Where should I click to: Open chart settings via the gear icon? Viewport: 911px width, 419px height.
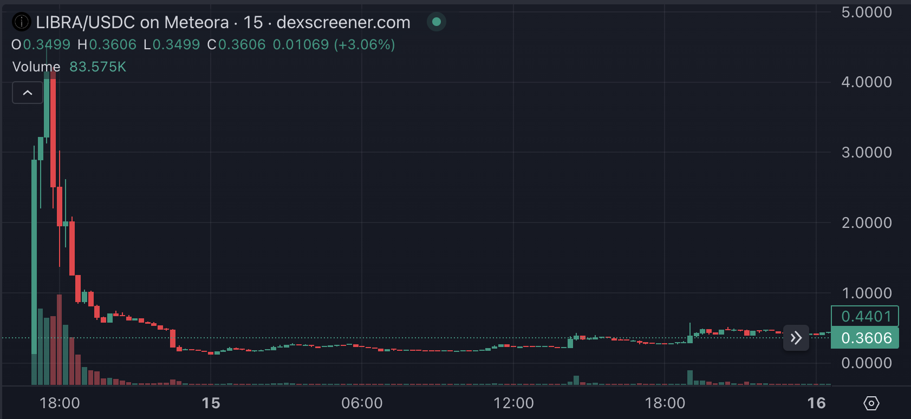[871, 403]
